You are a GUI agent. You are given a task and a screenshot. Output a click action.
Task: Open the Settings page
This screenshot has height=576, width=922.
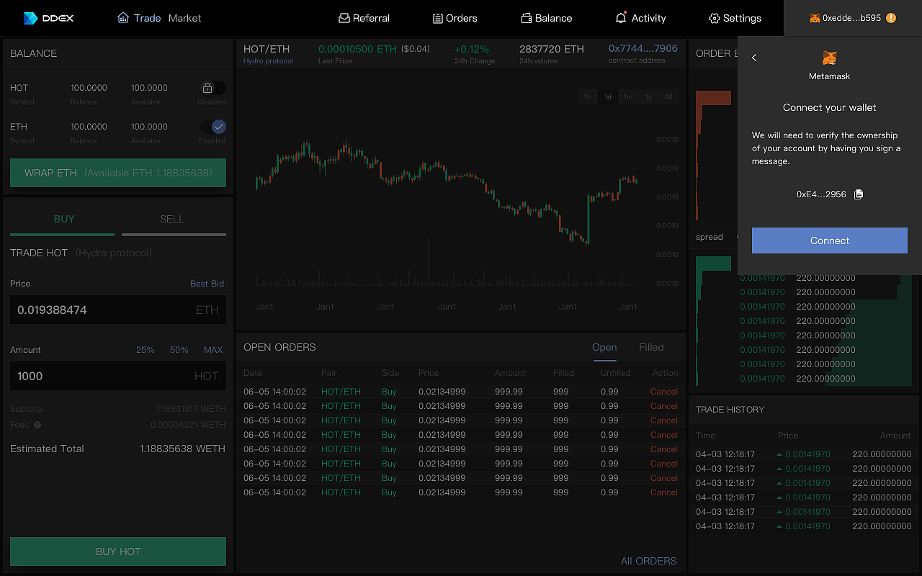[742, 18]
